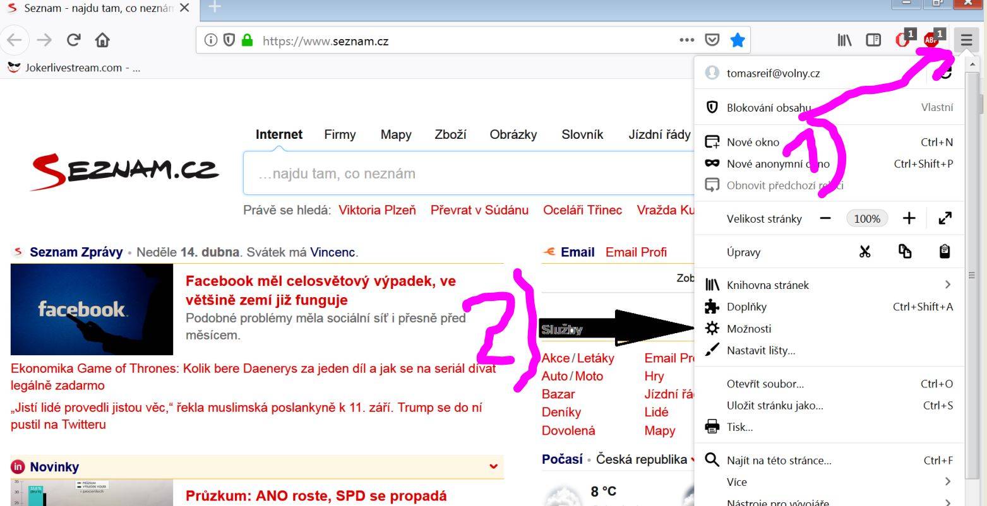Select Nové okno menu entry
This screenshot has width=987, height=506.
(829, 142)
